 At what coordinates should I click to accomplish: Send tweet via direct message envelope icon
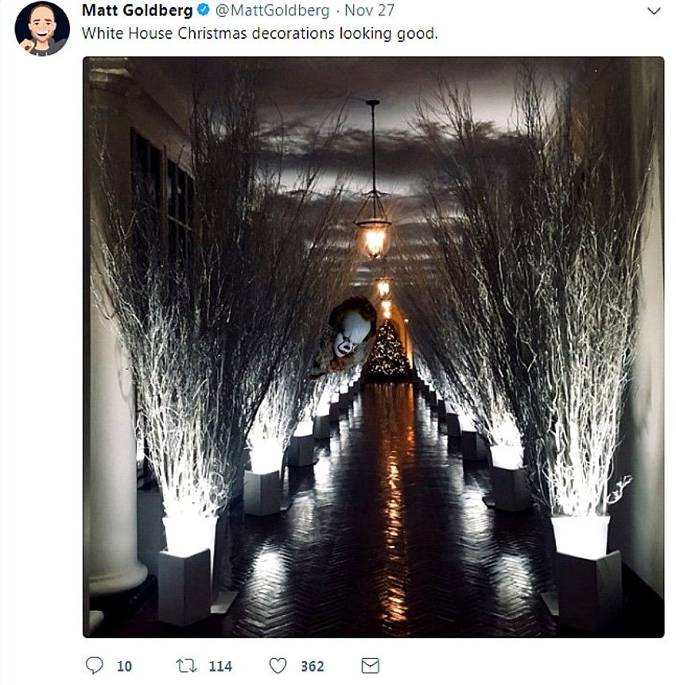(x=370, y=666)
